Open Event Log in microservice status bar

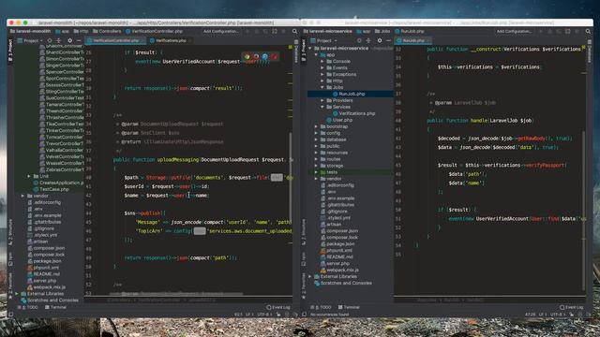click(572, 307)
